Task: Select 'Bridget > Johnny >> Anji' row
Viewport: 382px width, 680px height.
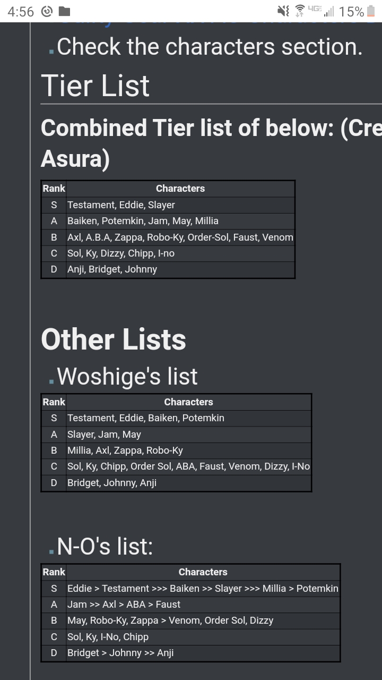Action: (x=190, y=653)
